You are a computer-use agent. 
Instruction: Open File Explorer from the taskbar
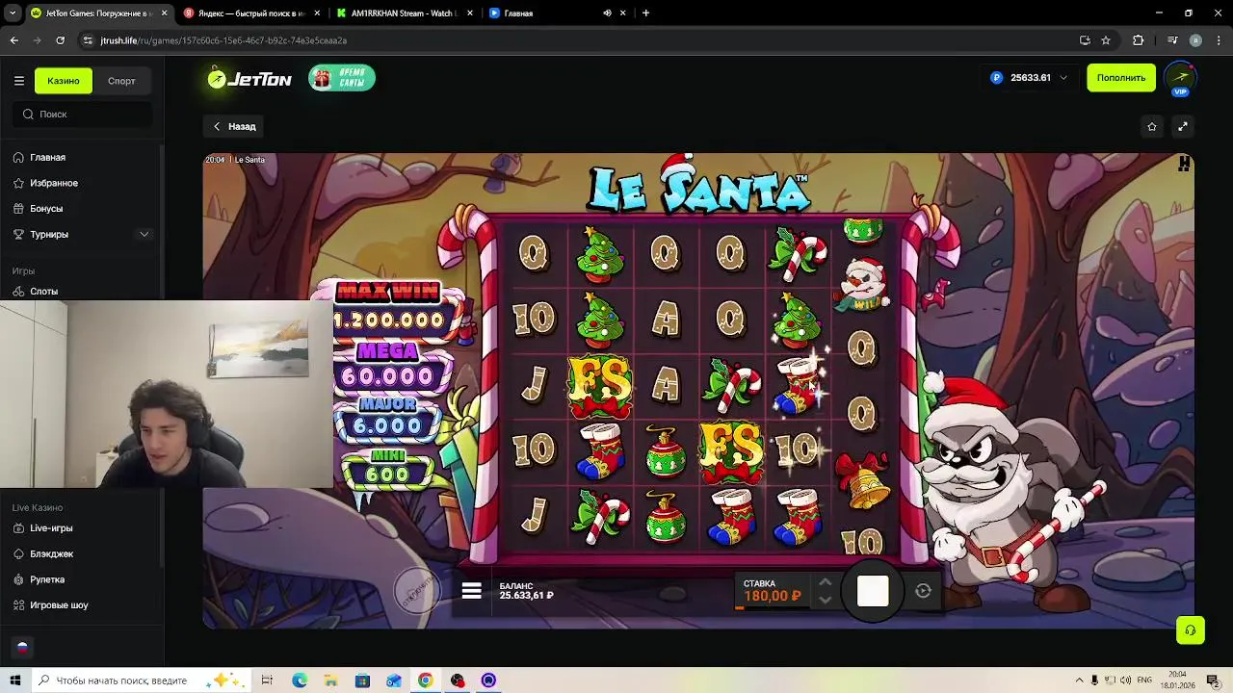tap(331, 680)
